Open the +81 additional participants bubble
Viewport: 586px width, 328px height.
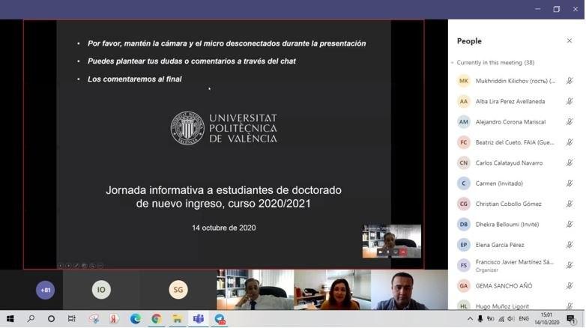(x=45, y=290)
